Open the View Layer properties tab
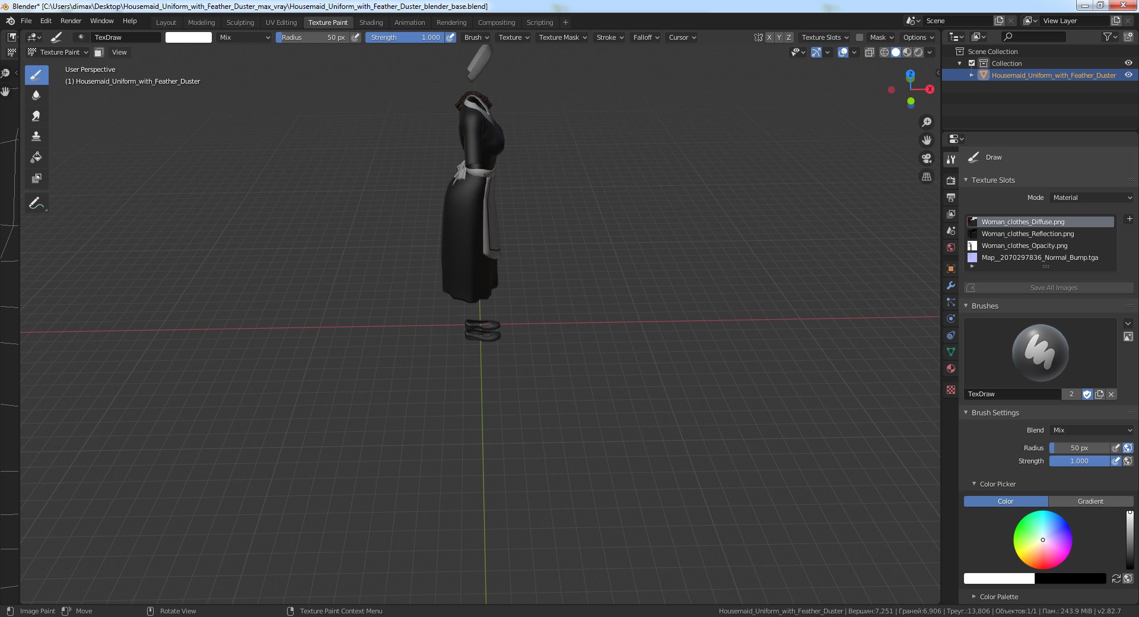The height and width of the screenshot is (617, 1139). point(951,214)
